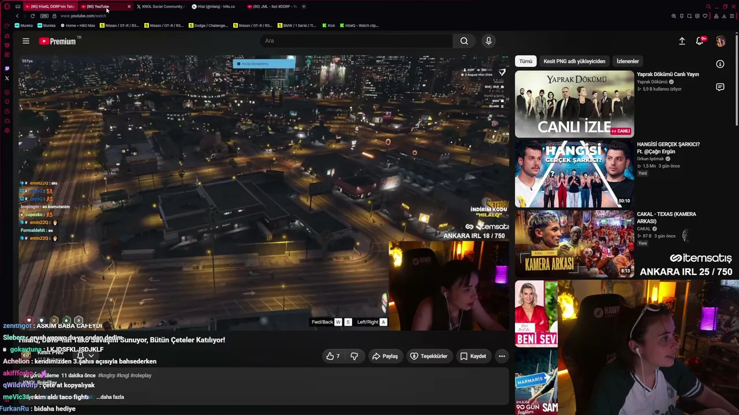
Task: Open Yaprak Dökümü Canlı Yayın thumbnail
Action: 574,104
